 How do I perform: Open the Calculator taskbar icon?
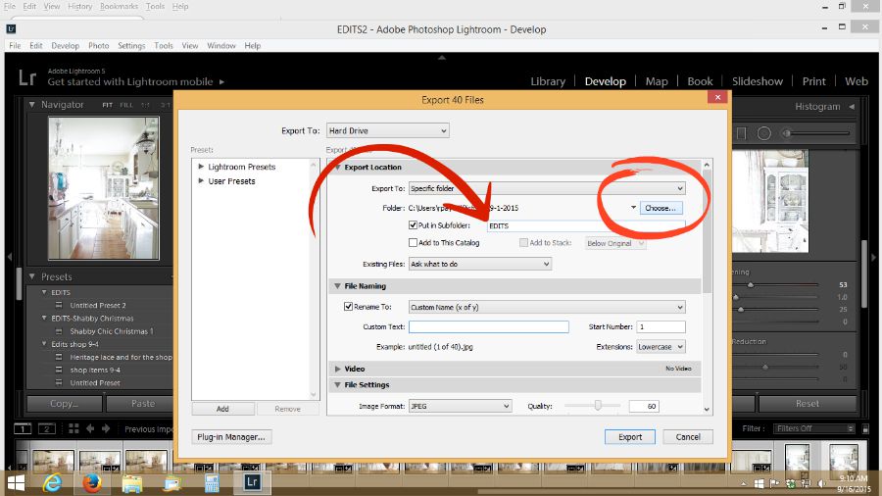tap(212, 483)
